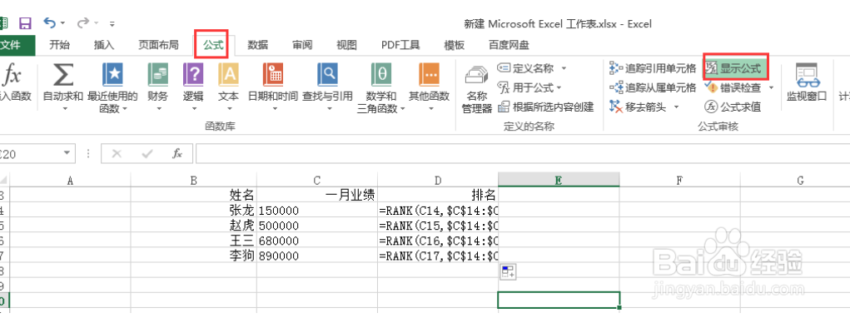
Task: Select the 一月业绩 header cell
Action: [317, 195]
